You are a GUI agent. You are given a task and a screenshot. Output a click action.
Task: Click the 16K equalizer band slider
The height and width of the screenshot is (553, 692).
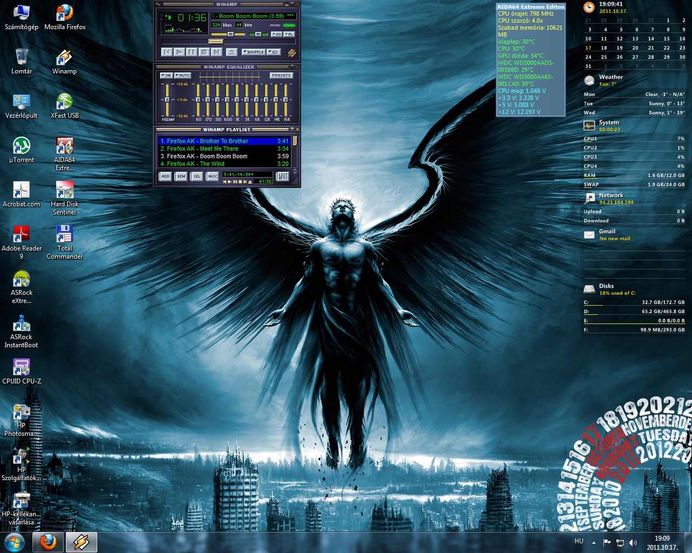click(286, 100)
